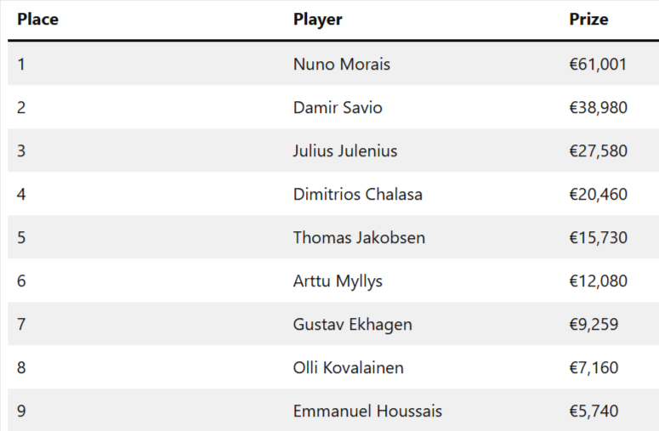Select the €20,460 prize value
Viewport: 659px width, 431px height.
pos(598,194)
